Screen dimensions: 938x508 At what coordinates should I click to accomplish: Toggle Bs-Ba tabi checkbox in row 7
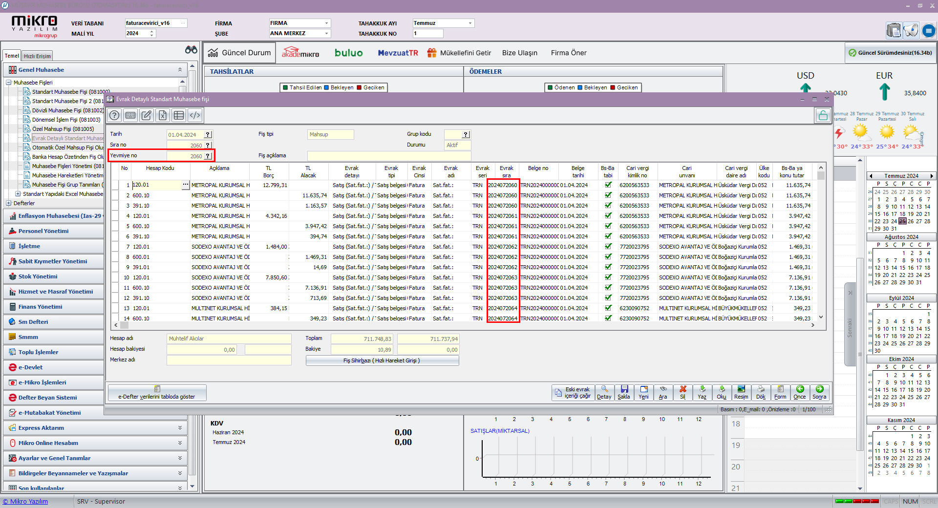pyautogui.click(x=608, y=247)
